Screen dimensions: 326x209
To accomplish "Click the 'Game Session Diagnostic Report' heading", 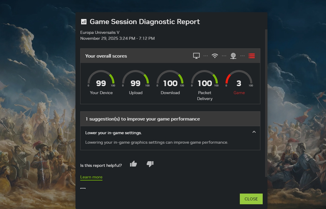I will pos(145,22).
